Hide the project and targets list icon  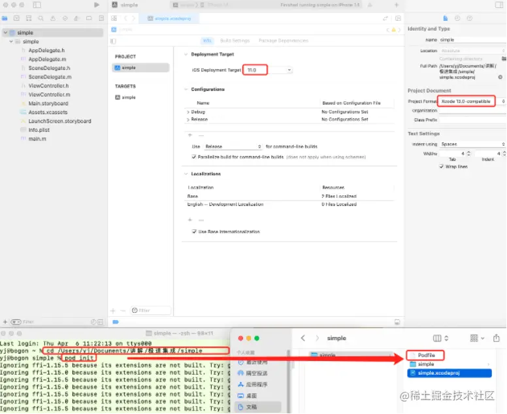[x=113, y=41]
